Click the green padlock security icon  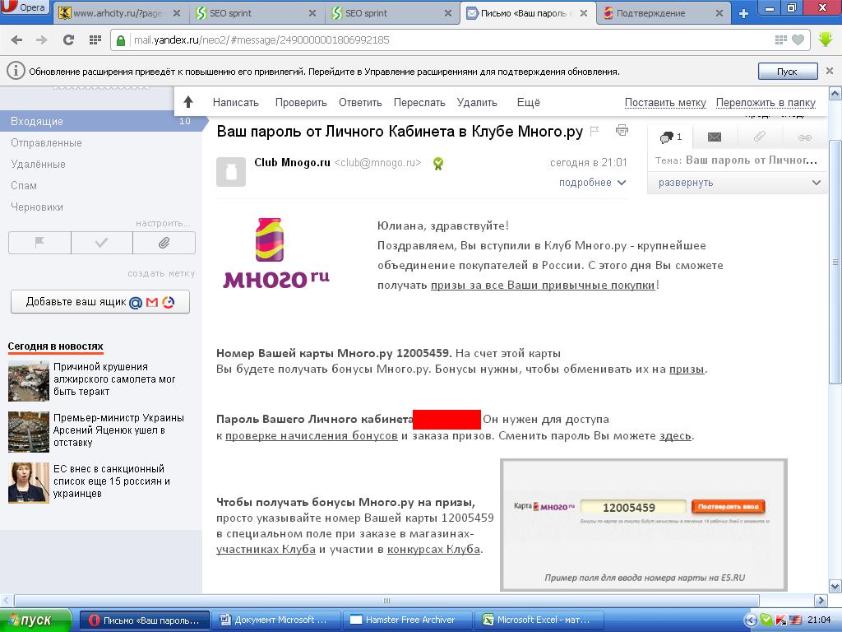tap(121, 40)
